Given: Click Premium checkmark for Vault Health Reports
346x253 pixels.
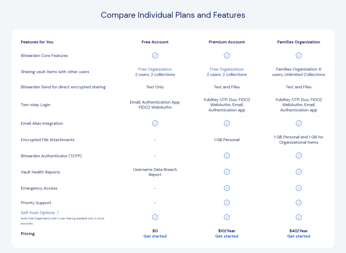Looking at the screenshot, I should pos(227,172).
